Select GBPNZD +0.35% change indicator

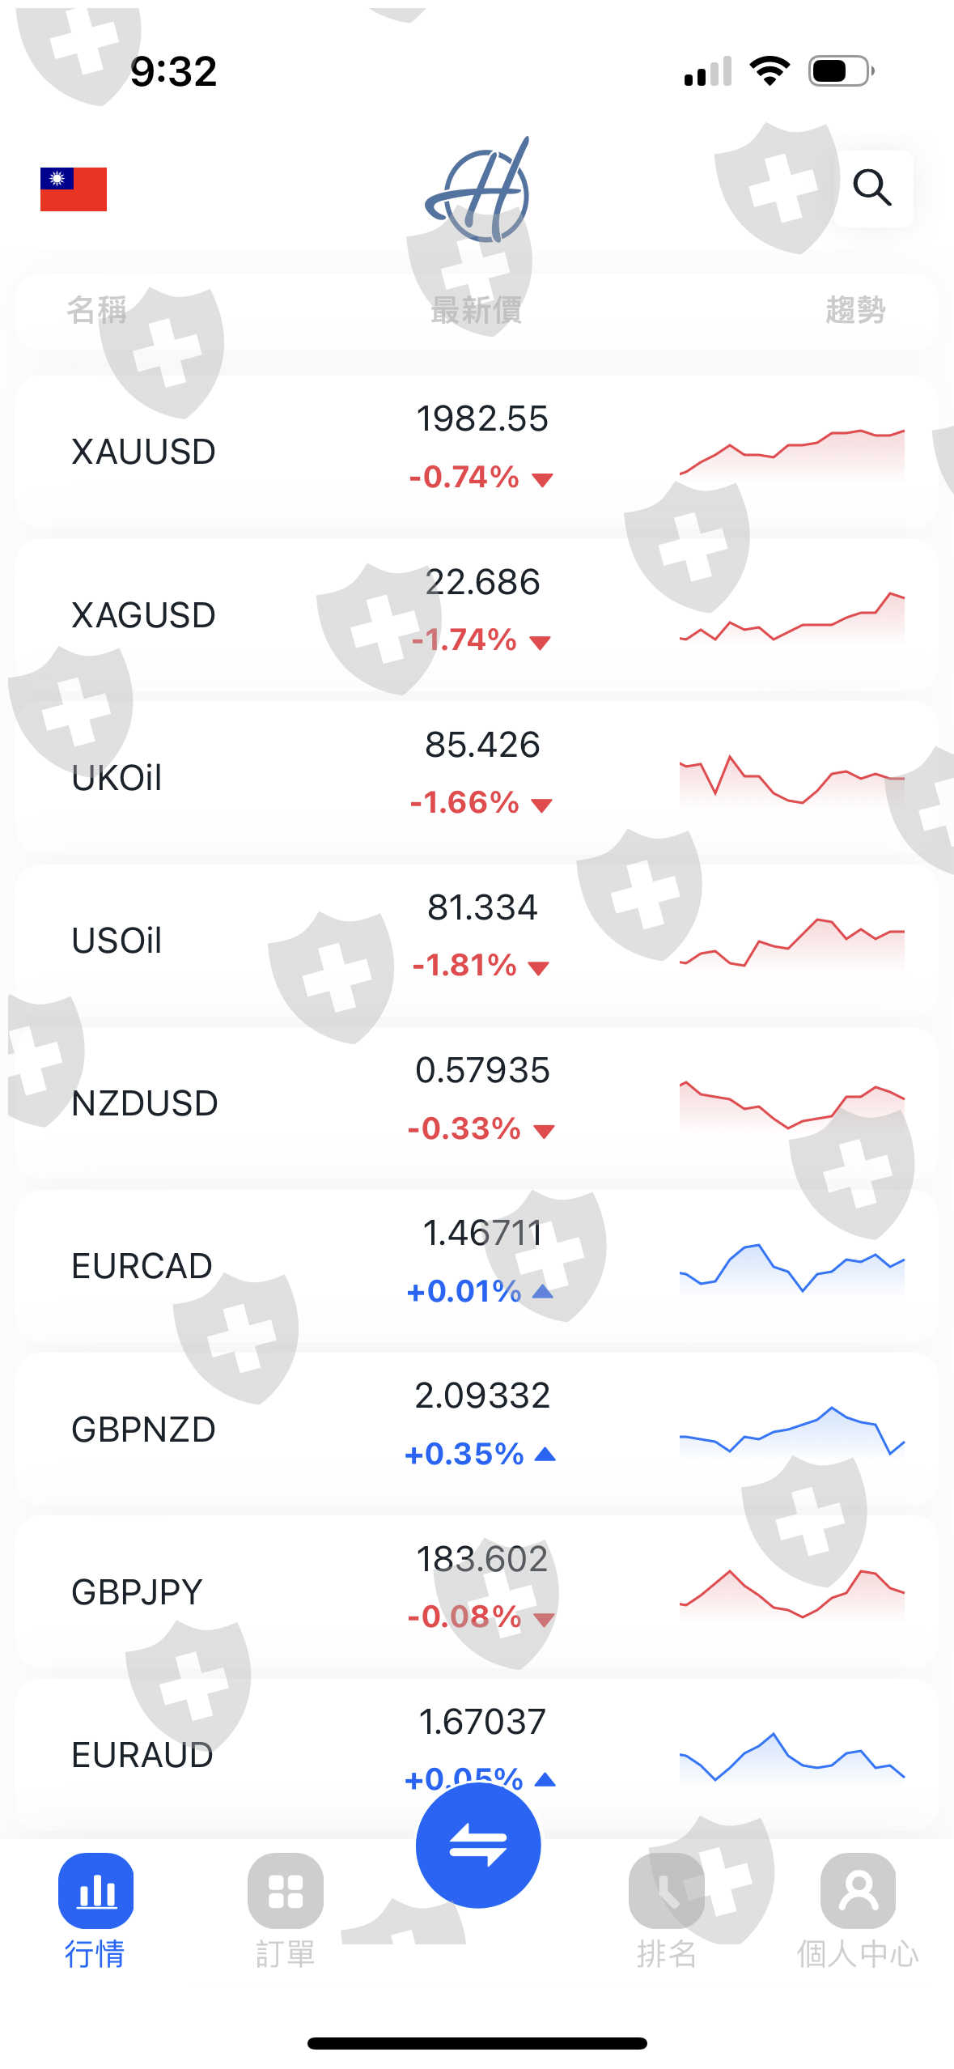tap(479, 1454)
